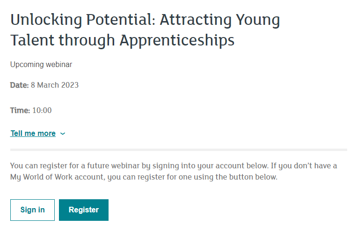Select the 8 March 2023 date text
The height and width of the screenshot is (233, 350).
[55, 85]
